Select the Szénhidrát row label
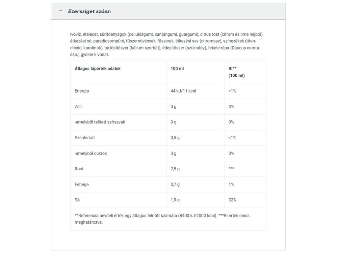 click(85, 138)
